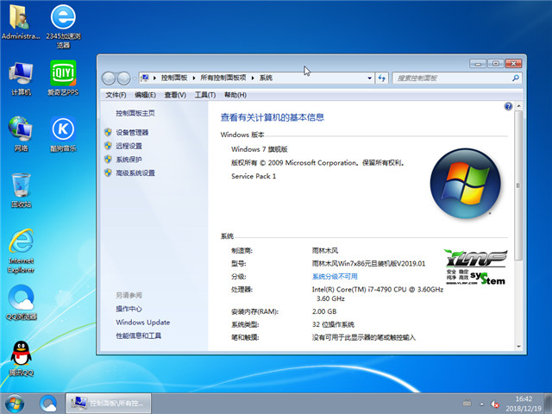The width and height of the screenshot is (552, 414).
Task: Open the 查看(V) menu
Action: (175, 95)
